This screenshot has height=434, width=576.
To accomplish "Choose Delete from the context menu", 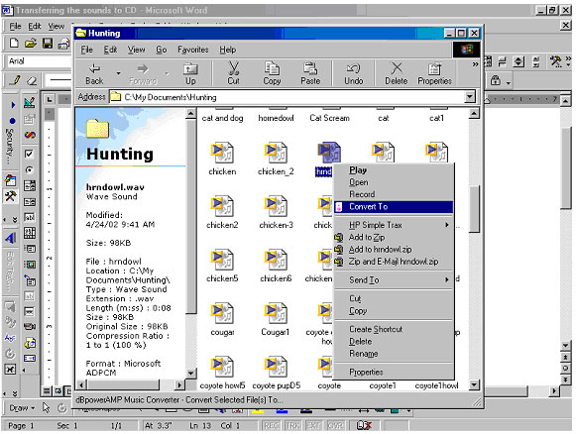I will click(x=394, y=342).
